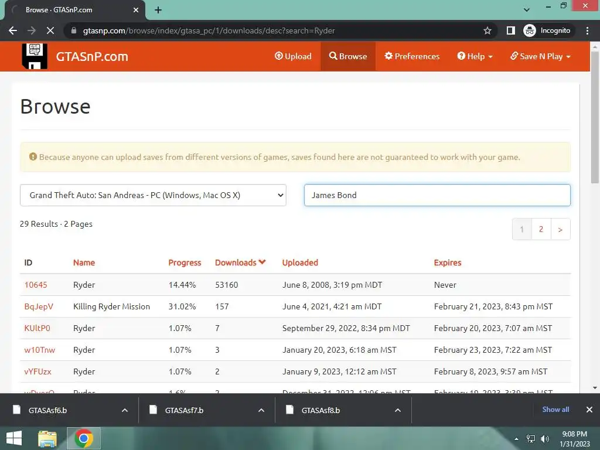The height and width of the screenshot is (450, 600).
Task: Open the Windows Start menu
Action: click(x=14, y=438)
